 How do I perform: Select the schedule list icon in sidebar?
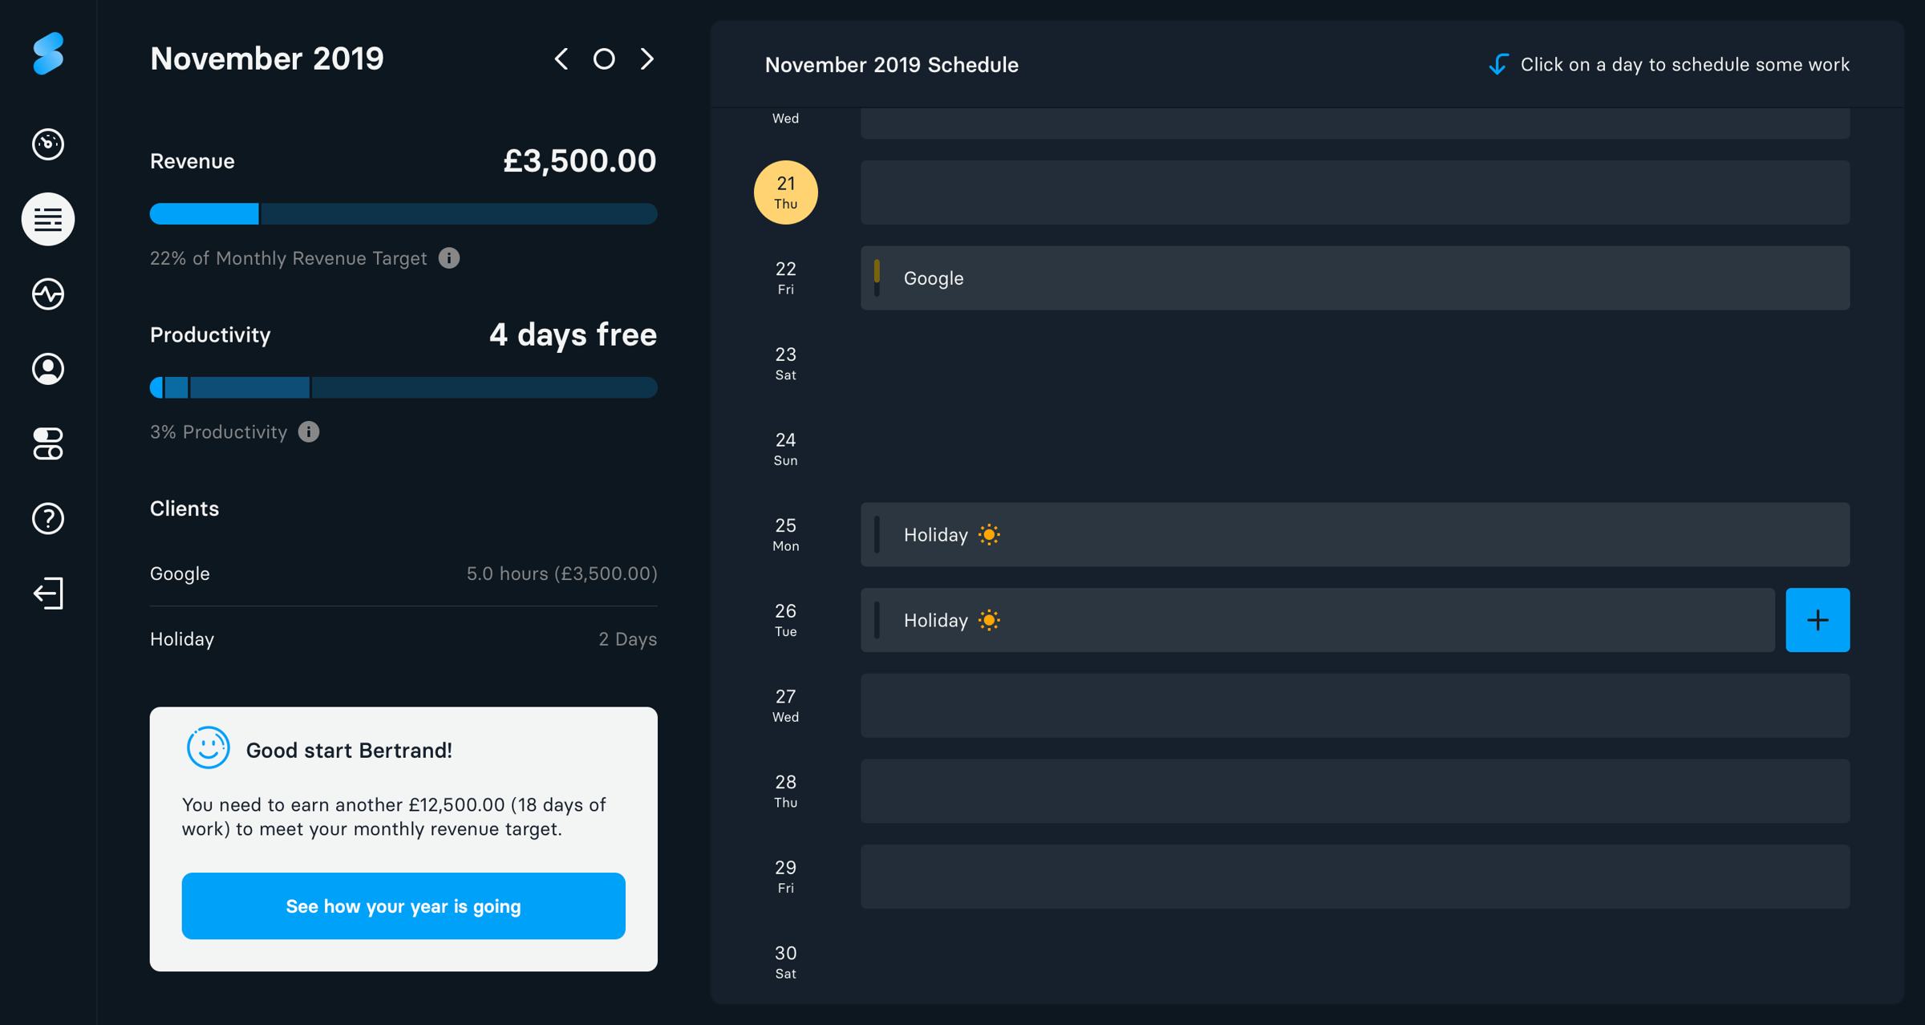(48, 219)
